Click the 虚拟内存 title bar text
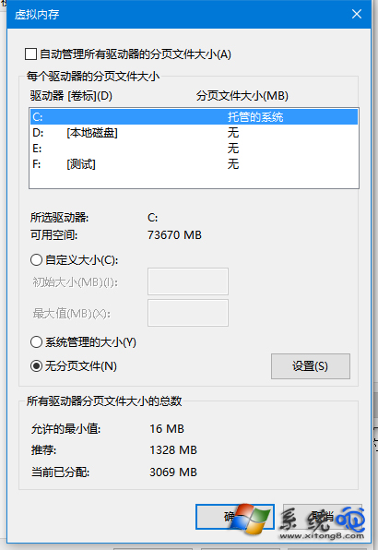Viewport: 378px width, 550px height. (37, 15)
